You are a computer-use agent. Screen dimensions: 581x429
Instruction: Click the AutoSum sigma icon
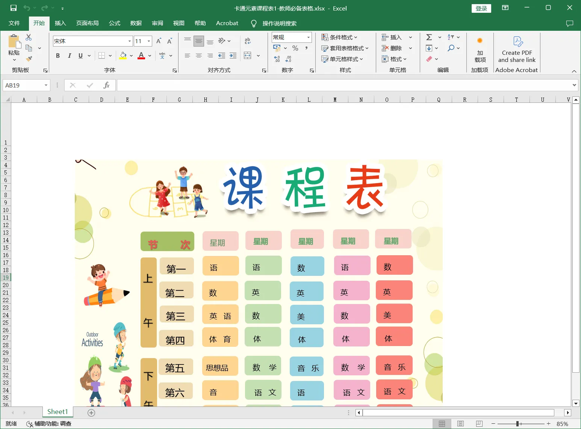point(429,37)
